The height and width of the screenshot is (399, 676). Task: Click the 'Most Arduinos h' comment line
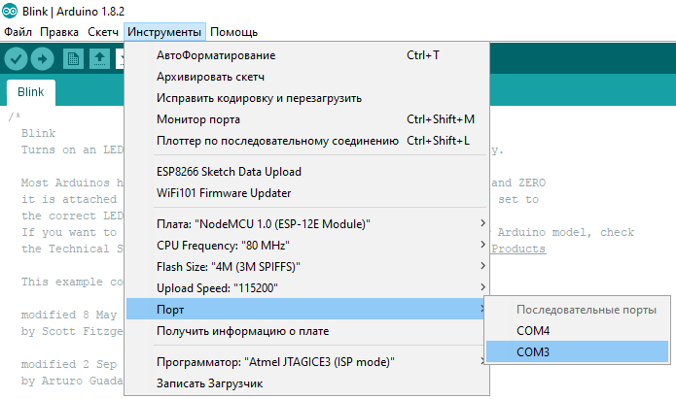pyautogui.click(x=72, y=183)
